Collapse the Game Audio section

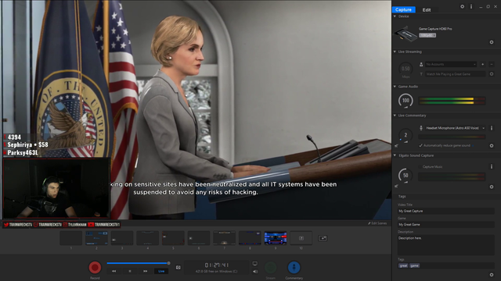(x=395, y=87)
